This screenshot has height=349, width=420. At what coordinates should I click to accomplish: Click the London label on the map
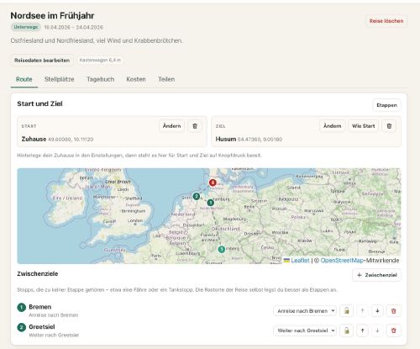[135, 220]
